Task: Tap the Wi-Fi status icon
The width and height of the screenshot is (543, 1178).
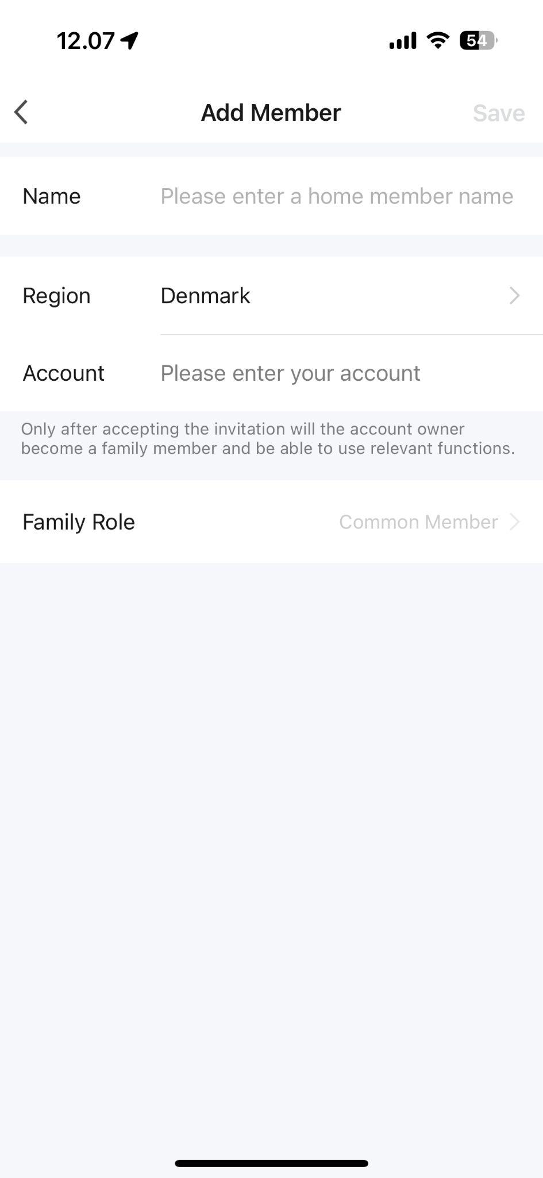Action: click(438, 40)
